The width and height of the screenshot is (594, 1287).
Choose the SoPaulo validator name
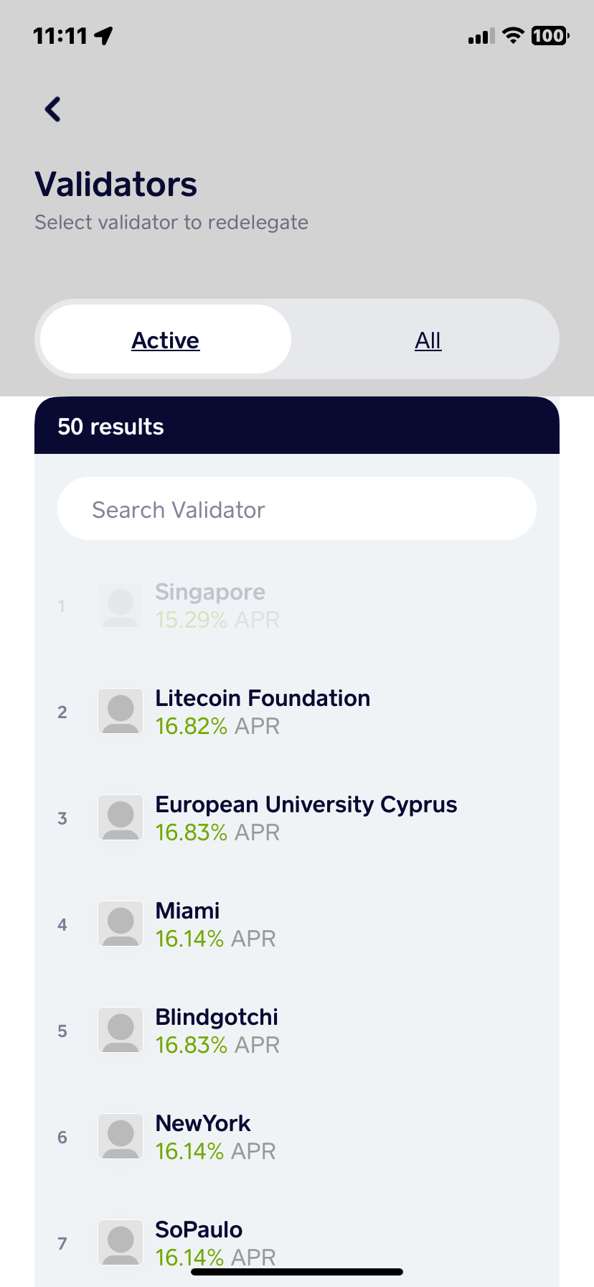tap(199, 1230)
